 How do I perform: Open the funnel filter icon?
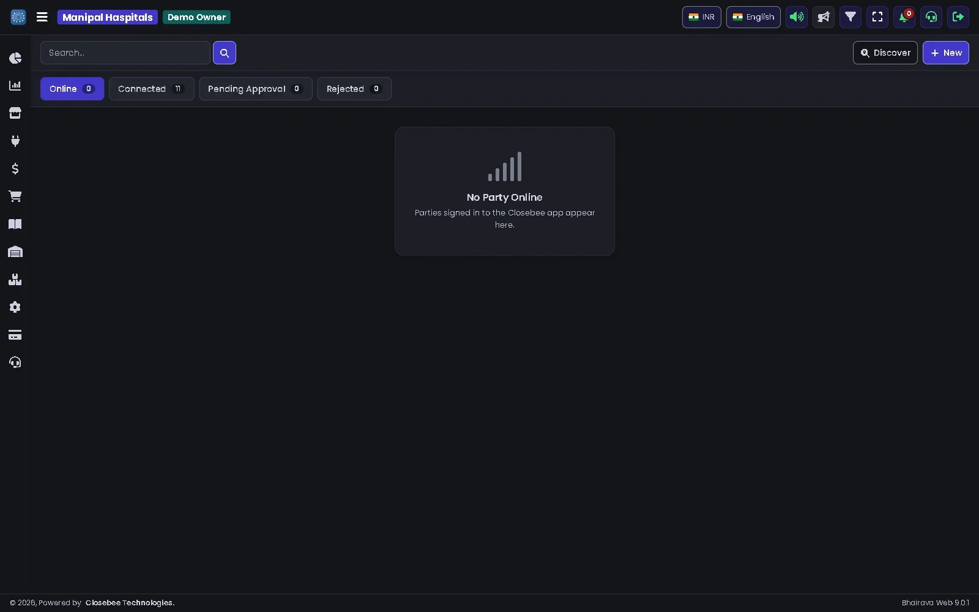pos(851,17)
